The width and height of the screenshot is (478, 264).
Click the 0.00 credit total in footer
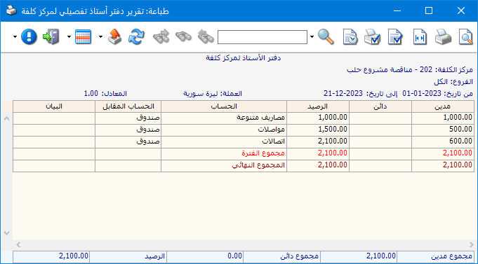click(204, 256)
